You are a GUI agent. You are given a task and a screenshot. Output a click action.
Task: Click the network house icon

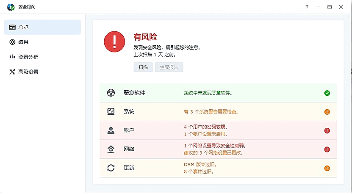click(111, 149)
